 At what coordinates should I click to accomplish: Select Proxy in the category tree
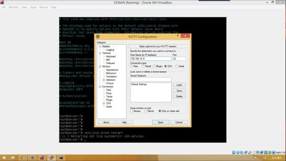[109, 93]
